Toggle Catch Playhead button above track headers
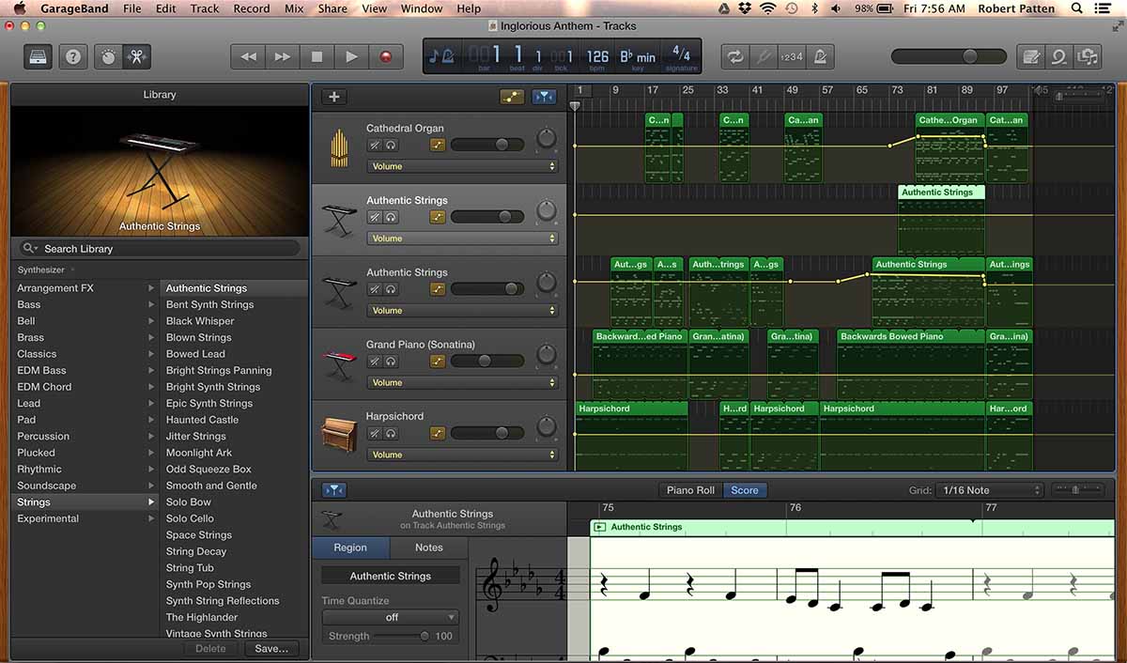The image size is (1127, 663). 544,97
